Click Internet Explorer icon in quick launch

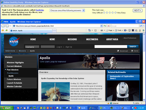[x=38, y=108]
